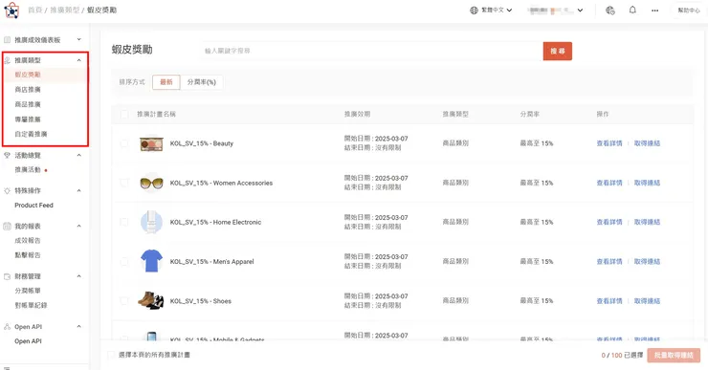The image size is (708, 370).
Task: Click the Shopee affiliate logo icon
Action: click(11, 10)
